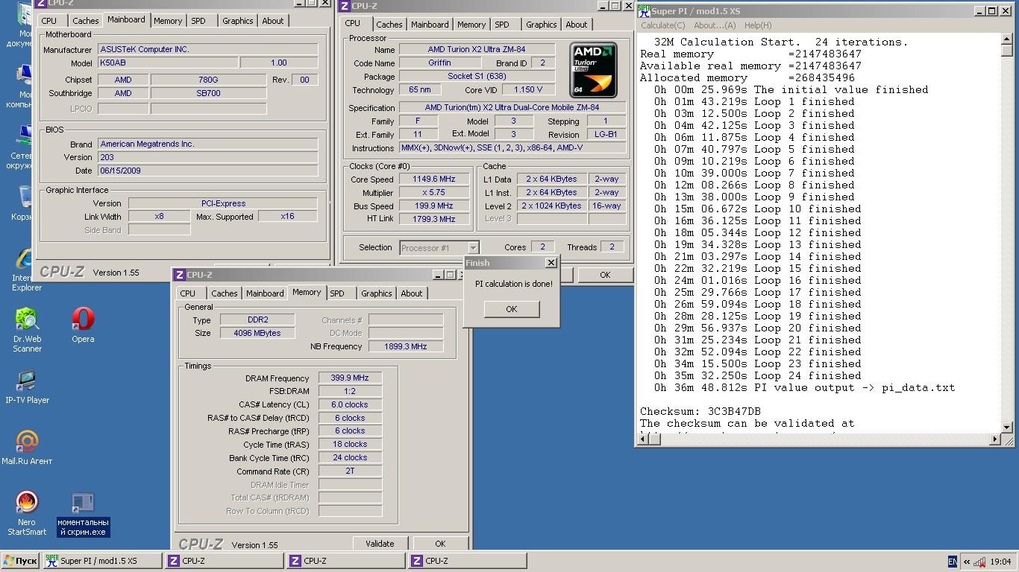
Task: Click the Core Speed 1149.6 MHz field
Action: tap(433, 179)
